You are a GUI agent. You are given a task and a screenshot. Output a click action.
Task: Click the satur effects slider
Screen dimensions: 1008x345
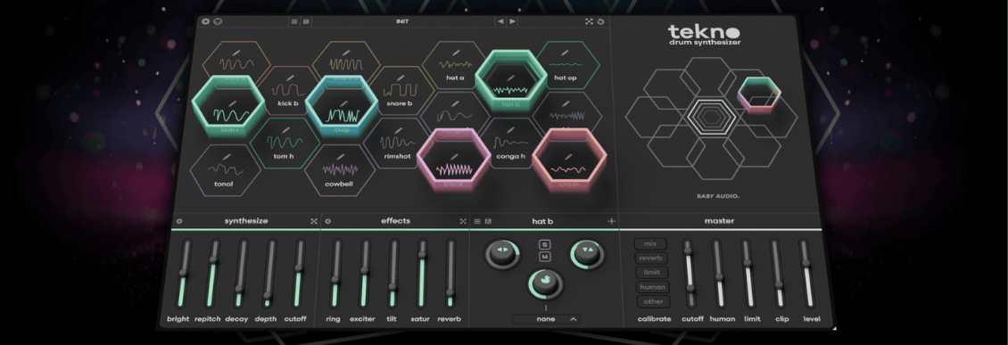tap(422, 274)
